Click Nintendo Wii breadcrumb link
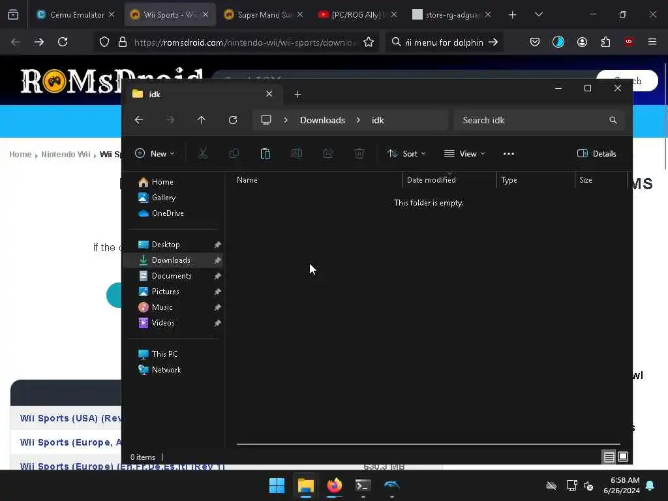This screenshot has width=668, height=501. click(66, 154)
